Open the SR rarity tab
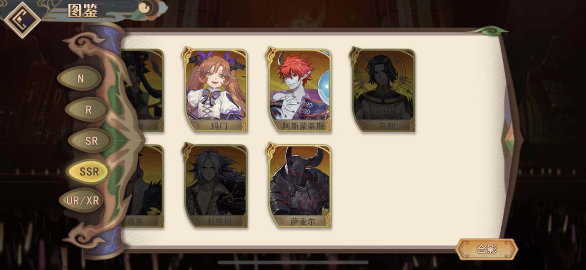This screenshot has width=586, height=270. point(91,141)
